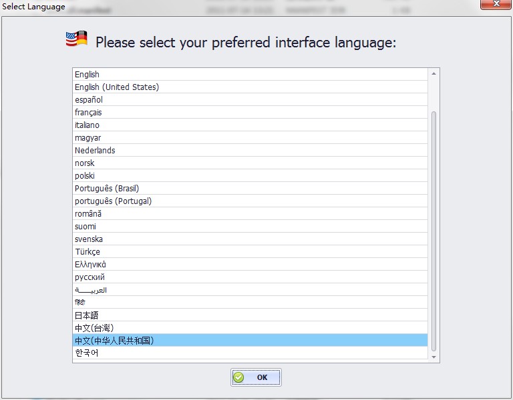Click the scrollbar down arrow

[434, 357]
